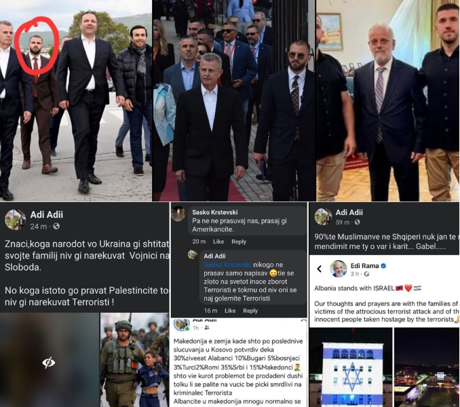Open Edi Rama's profile picture

[x=339, y=269]
